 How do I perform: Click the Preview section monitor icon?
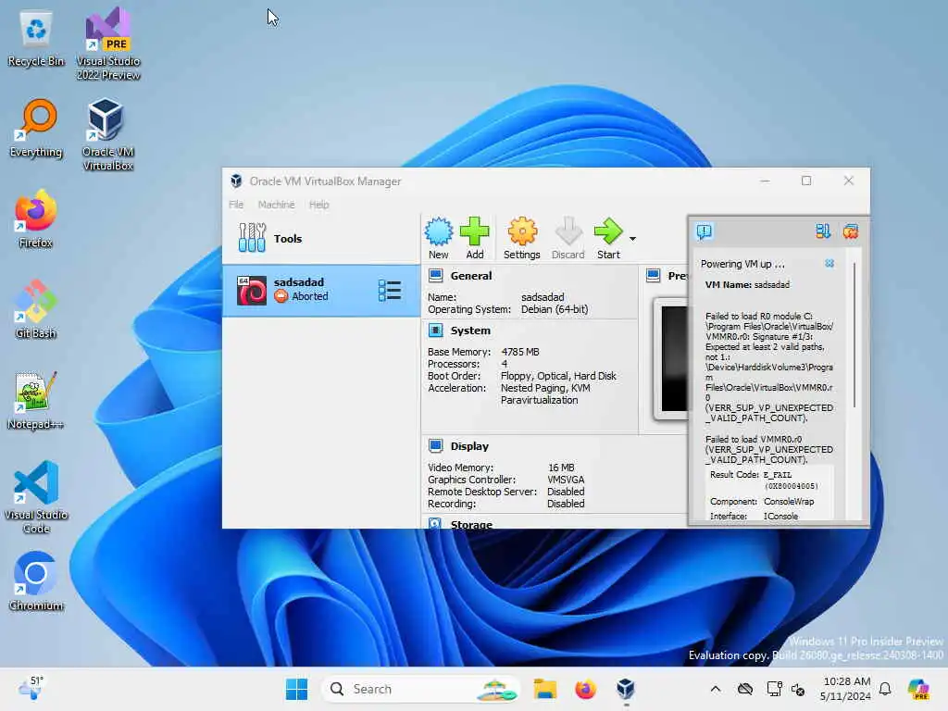pos(653,276)
